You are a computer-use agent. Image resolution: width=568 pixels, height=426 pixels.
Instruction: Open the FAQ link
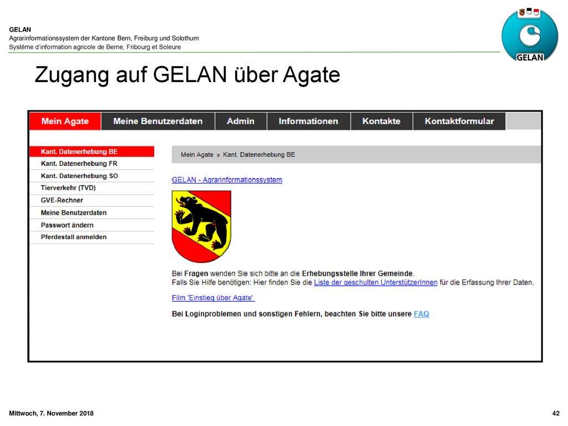point(422,314)
